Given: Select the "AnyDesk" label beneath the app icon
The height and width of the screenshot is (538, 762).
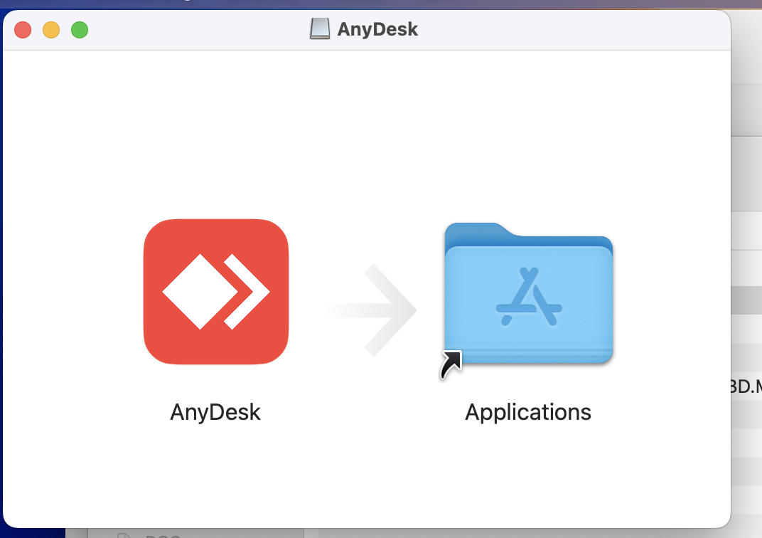Looking at the screenshot, I should pyautogui.click(x=216, y=411).
